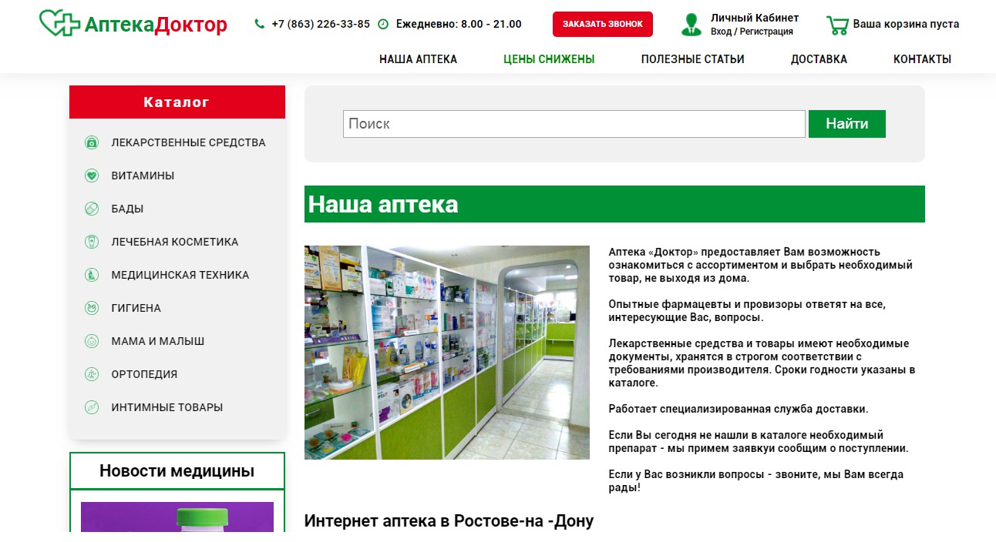Image resolution: width=996 pixels, height=542 pixels.
Task: Click the icon beside Интимные товары
Action: point(92,407)
